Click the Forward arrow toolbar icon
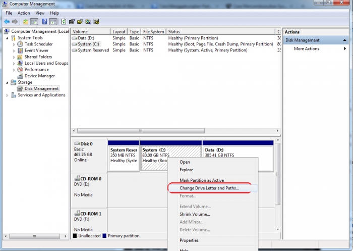Viewport: 353px width, 251px height. 15,22
